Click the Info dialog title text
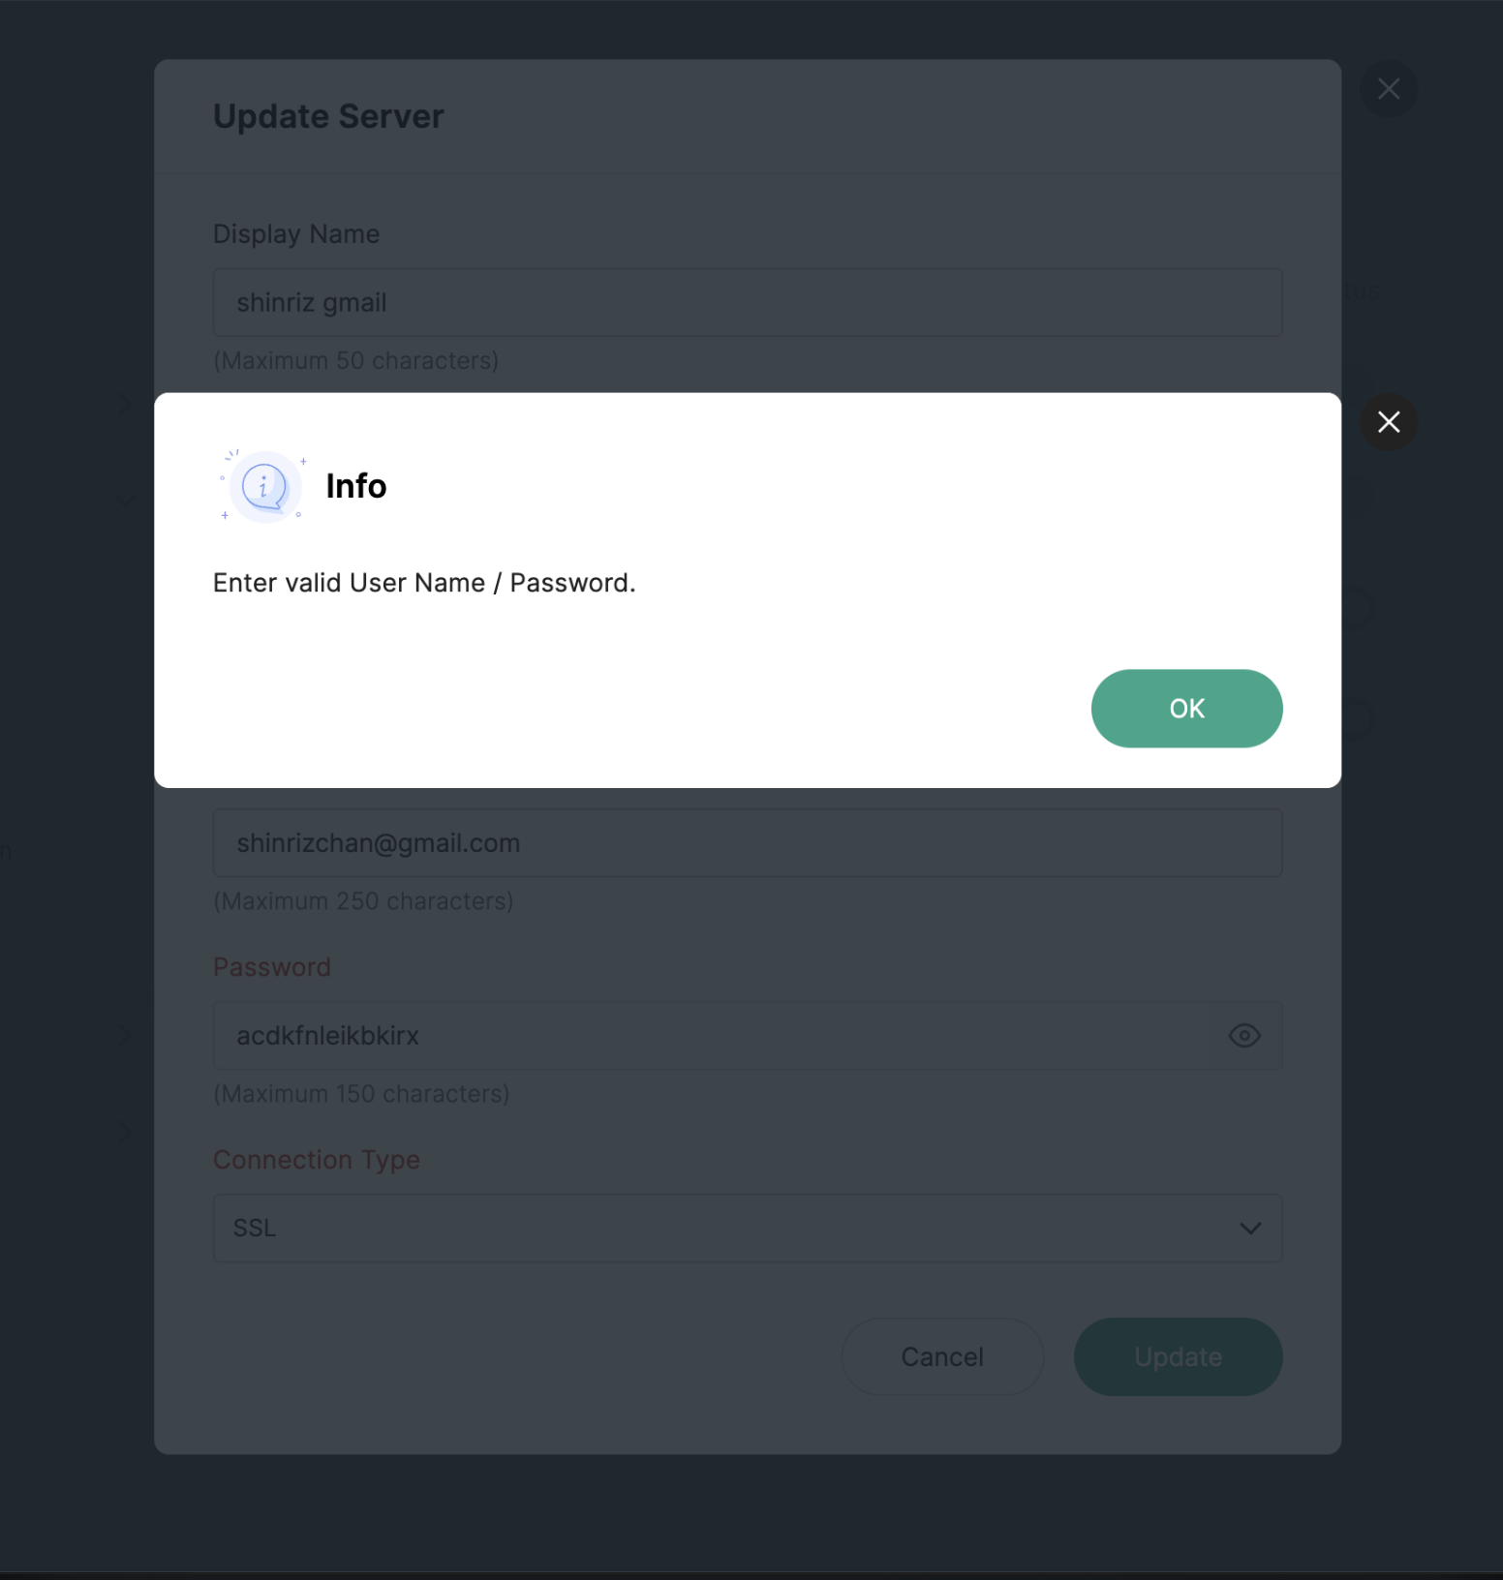The image size is (1503, 1580). 355,486
